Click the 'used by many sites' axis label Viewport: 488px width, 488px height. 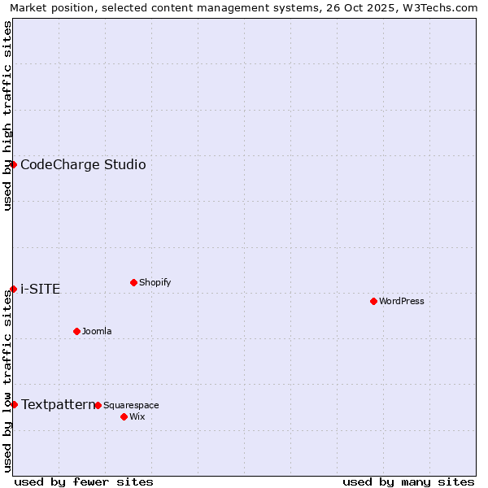[408, 481]
